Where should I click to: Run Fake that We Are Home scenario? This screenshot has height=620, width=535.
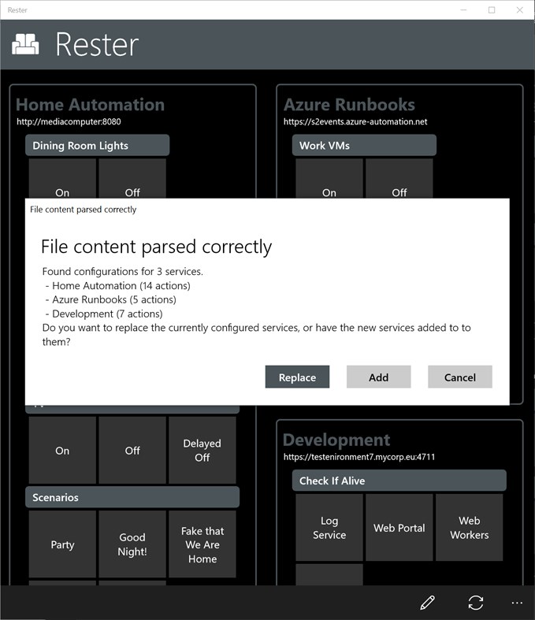point(202,544)
